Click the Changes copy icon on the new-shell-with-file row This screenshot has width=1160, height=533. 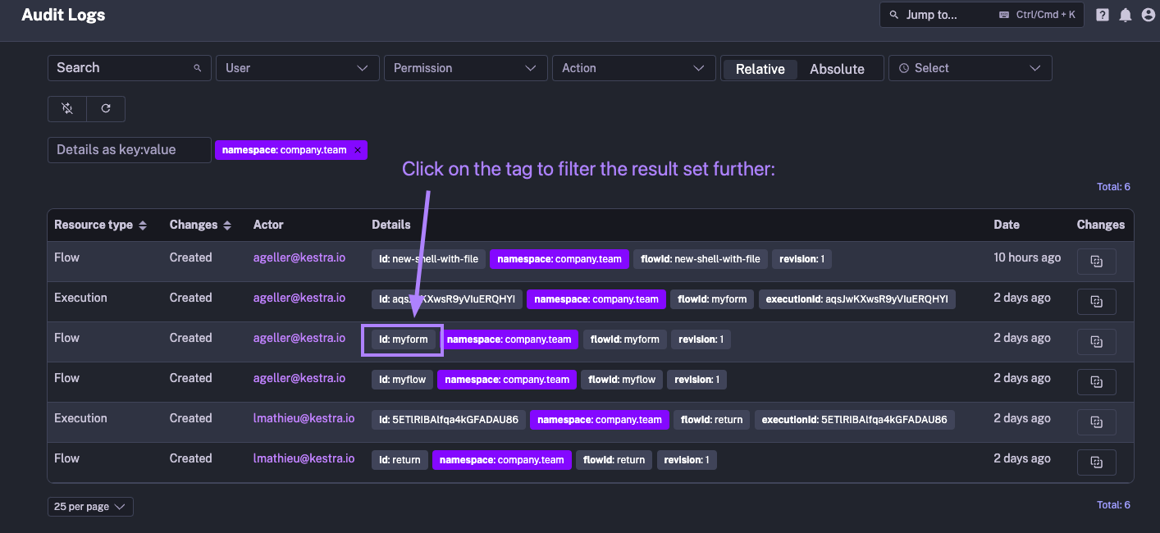pyautogui.click(x=1097, y=261)
